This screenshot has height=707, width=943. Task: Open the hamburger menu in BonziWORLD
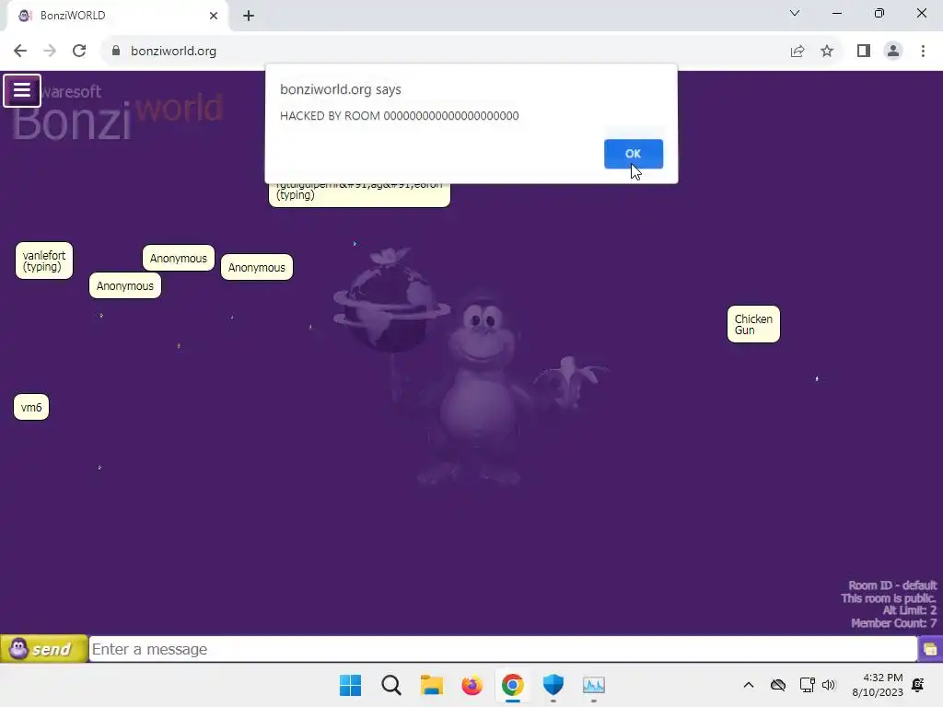pos(22,91)
